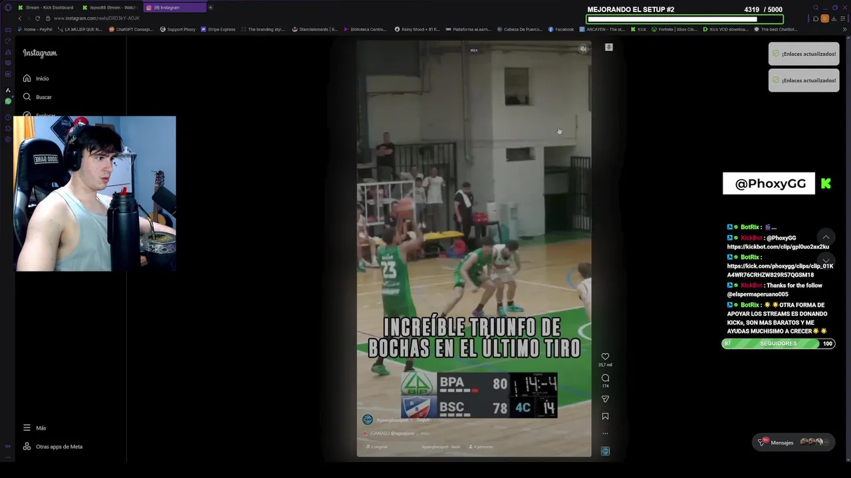Open Kick bookmark in bookmarks bar

[638, 29]
